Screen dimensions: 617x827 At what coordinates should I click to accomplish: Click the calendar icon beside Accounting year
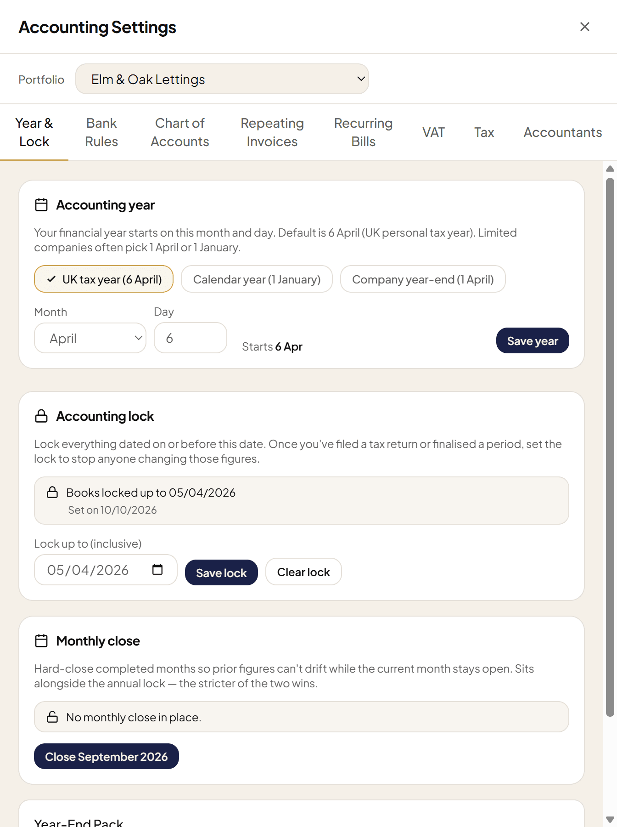click(41, 205)
